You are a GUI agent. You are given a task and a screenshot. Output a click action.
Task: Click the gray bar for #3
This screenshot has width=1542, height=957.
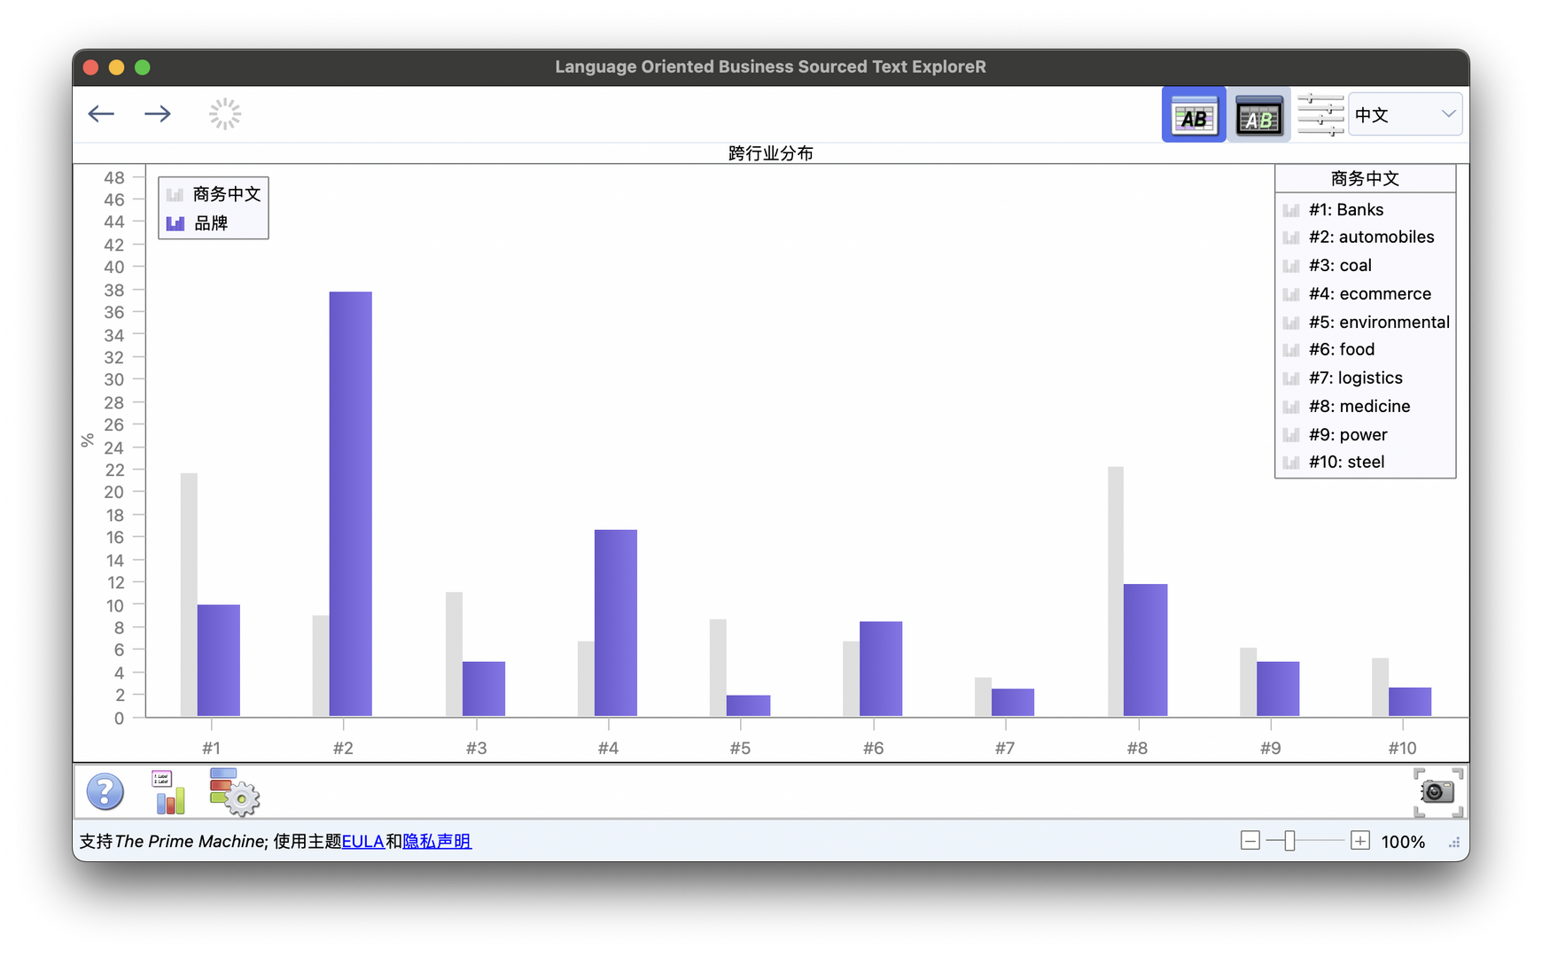(x=454, y=654)
